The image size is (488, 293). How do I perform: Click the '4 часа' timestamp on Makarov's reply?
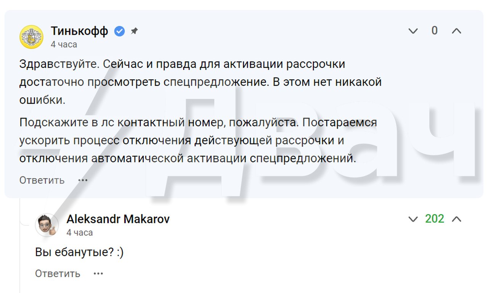pyautogui.click(x=80, y=232)
